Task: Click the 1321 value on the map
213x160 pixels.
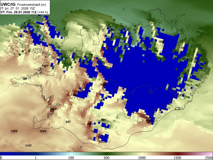Action: point(45,66)
